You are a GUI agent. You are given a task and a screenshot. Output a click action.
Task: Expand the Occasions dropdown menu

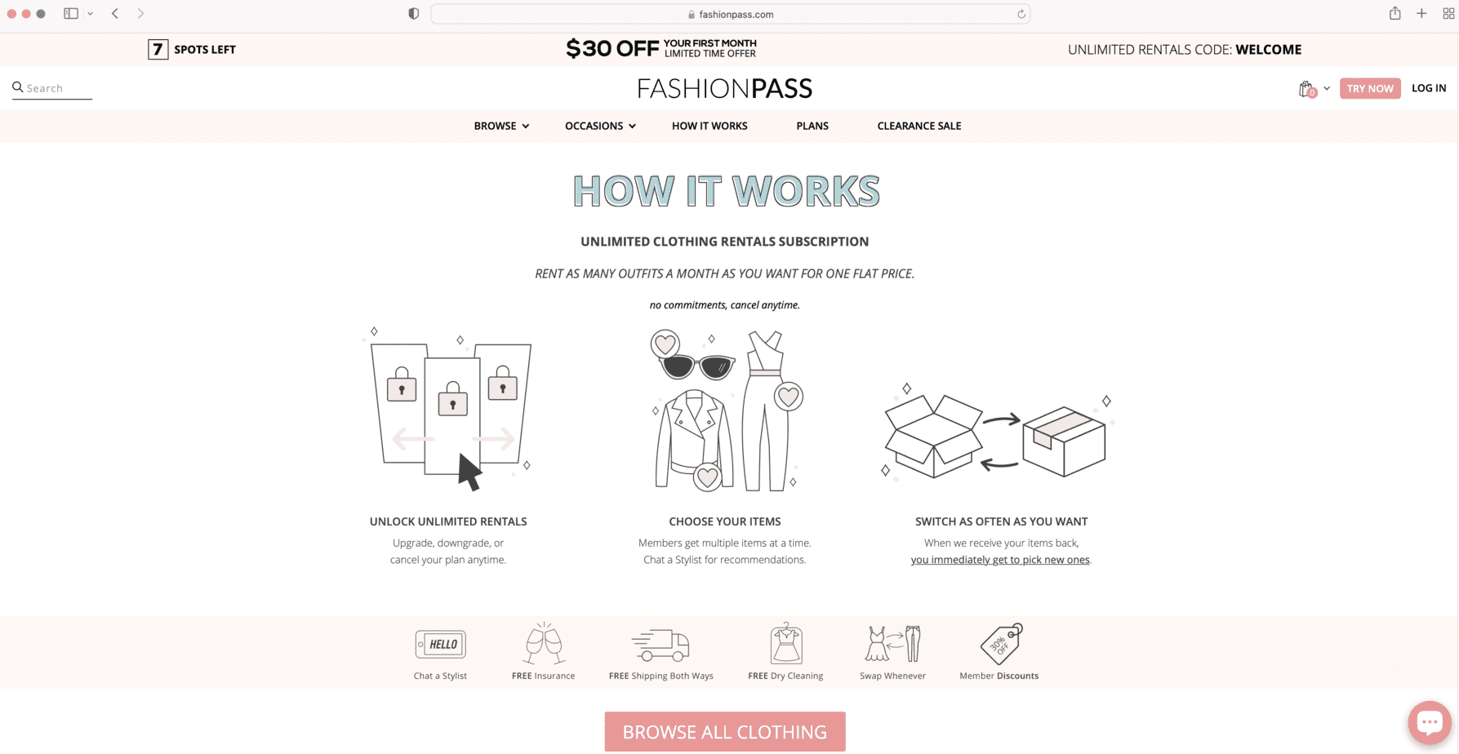[600, 126]
